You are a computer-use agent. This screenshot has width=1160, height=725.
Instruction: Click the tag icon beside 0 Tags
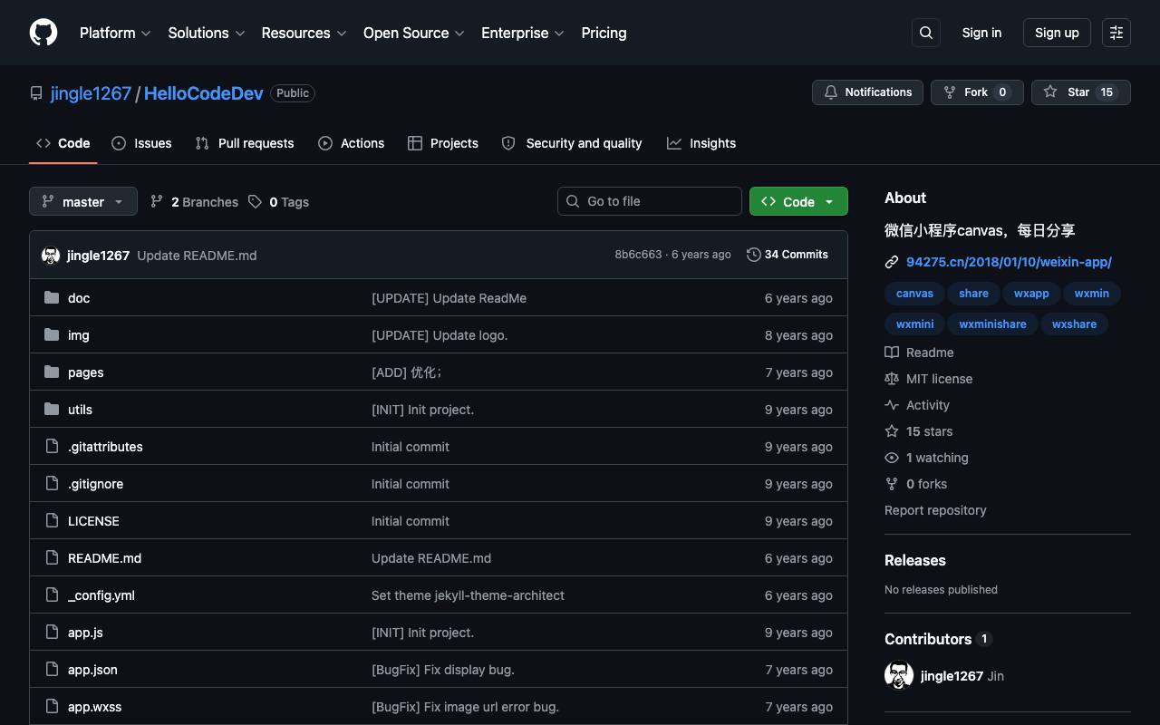tap(256, 201)
